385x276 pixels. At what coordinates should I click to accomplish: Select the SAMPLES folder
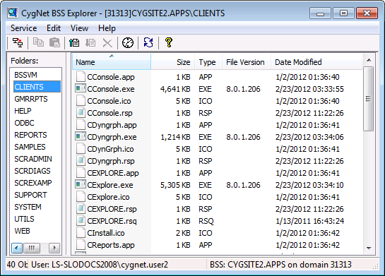[x=30, y=147]
